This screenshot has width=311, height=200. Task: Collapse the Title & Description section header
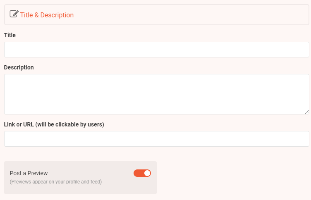coord(248,15)
